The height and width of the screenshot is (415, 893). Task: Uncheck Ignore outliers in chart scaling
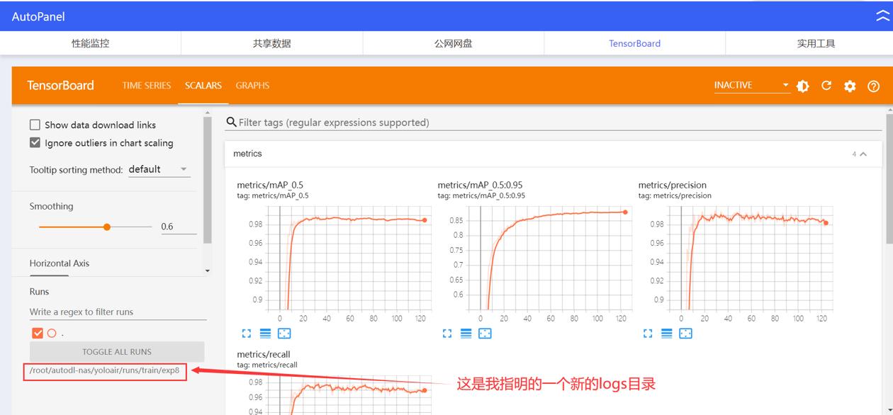(x=35, y=142)
